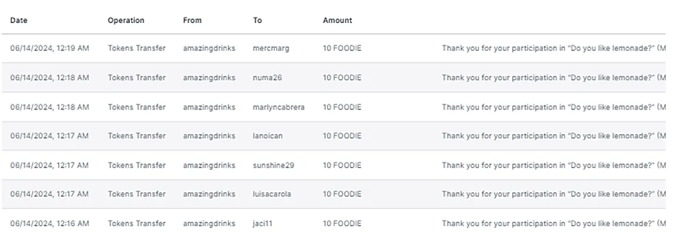The width and height of the screenshot is (682, 235).
Task: Select the 12:16 AM transaction date
Action: pos(50,223)
